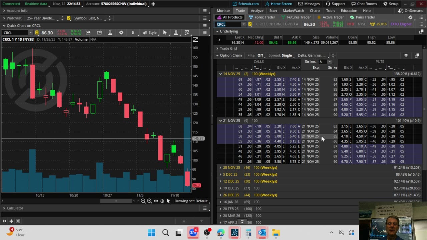Detach the Option Chain section window
The image size is (427, 240).
coord(417,56)
